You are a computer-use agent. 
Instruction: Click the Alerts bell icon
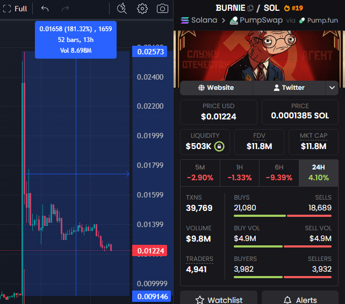287,300
